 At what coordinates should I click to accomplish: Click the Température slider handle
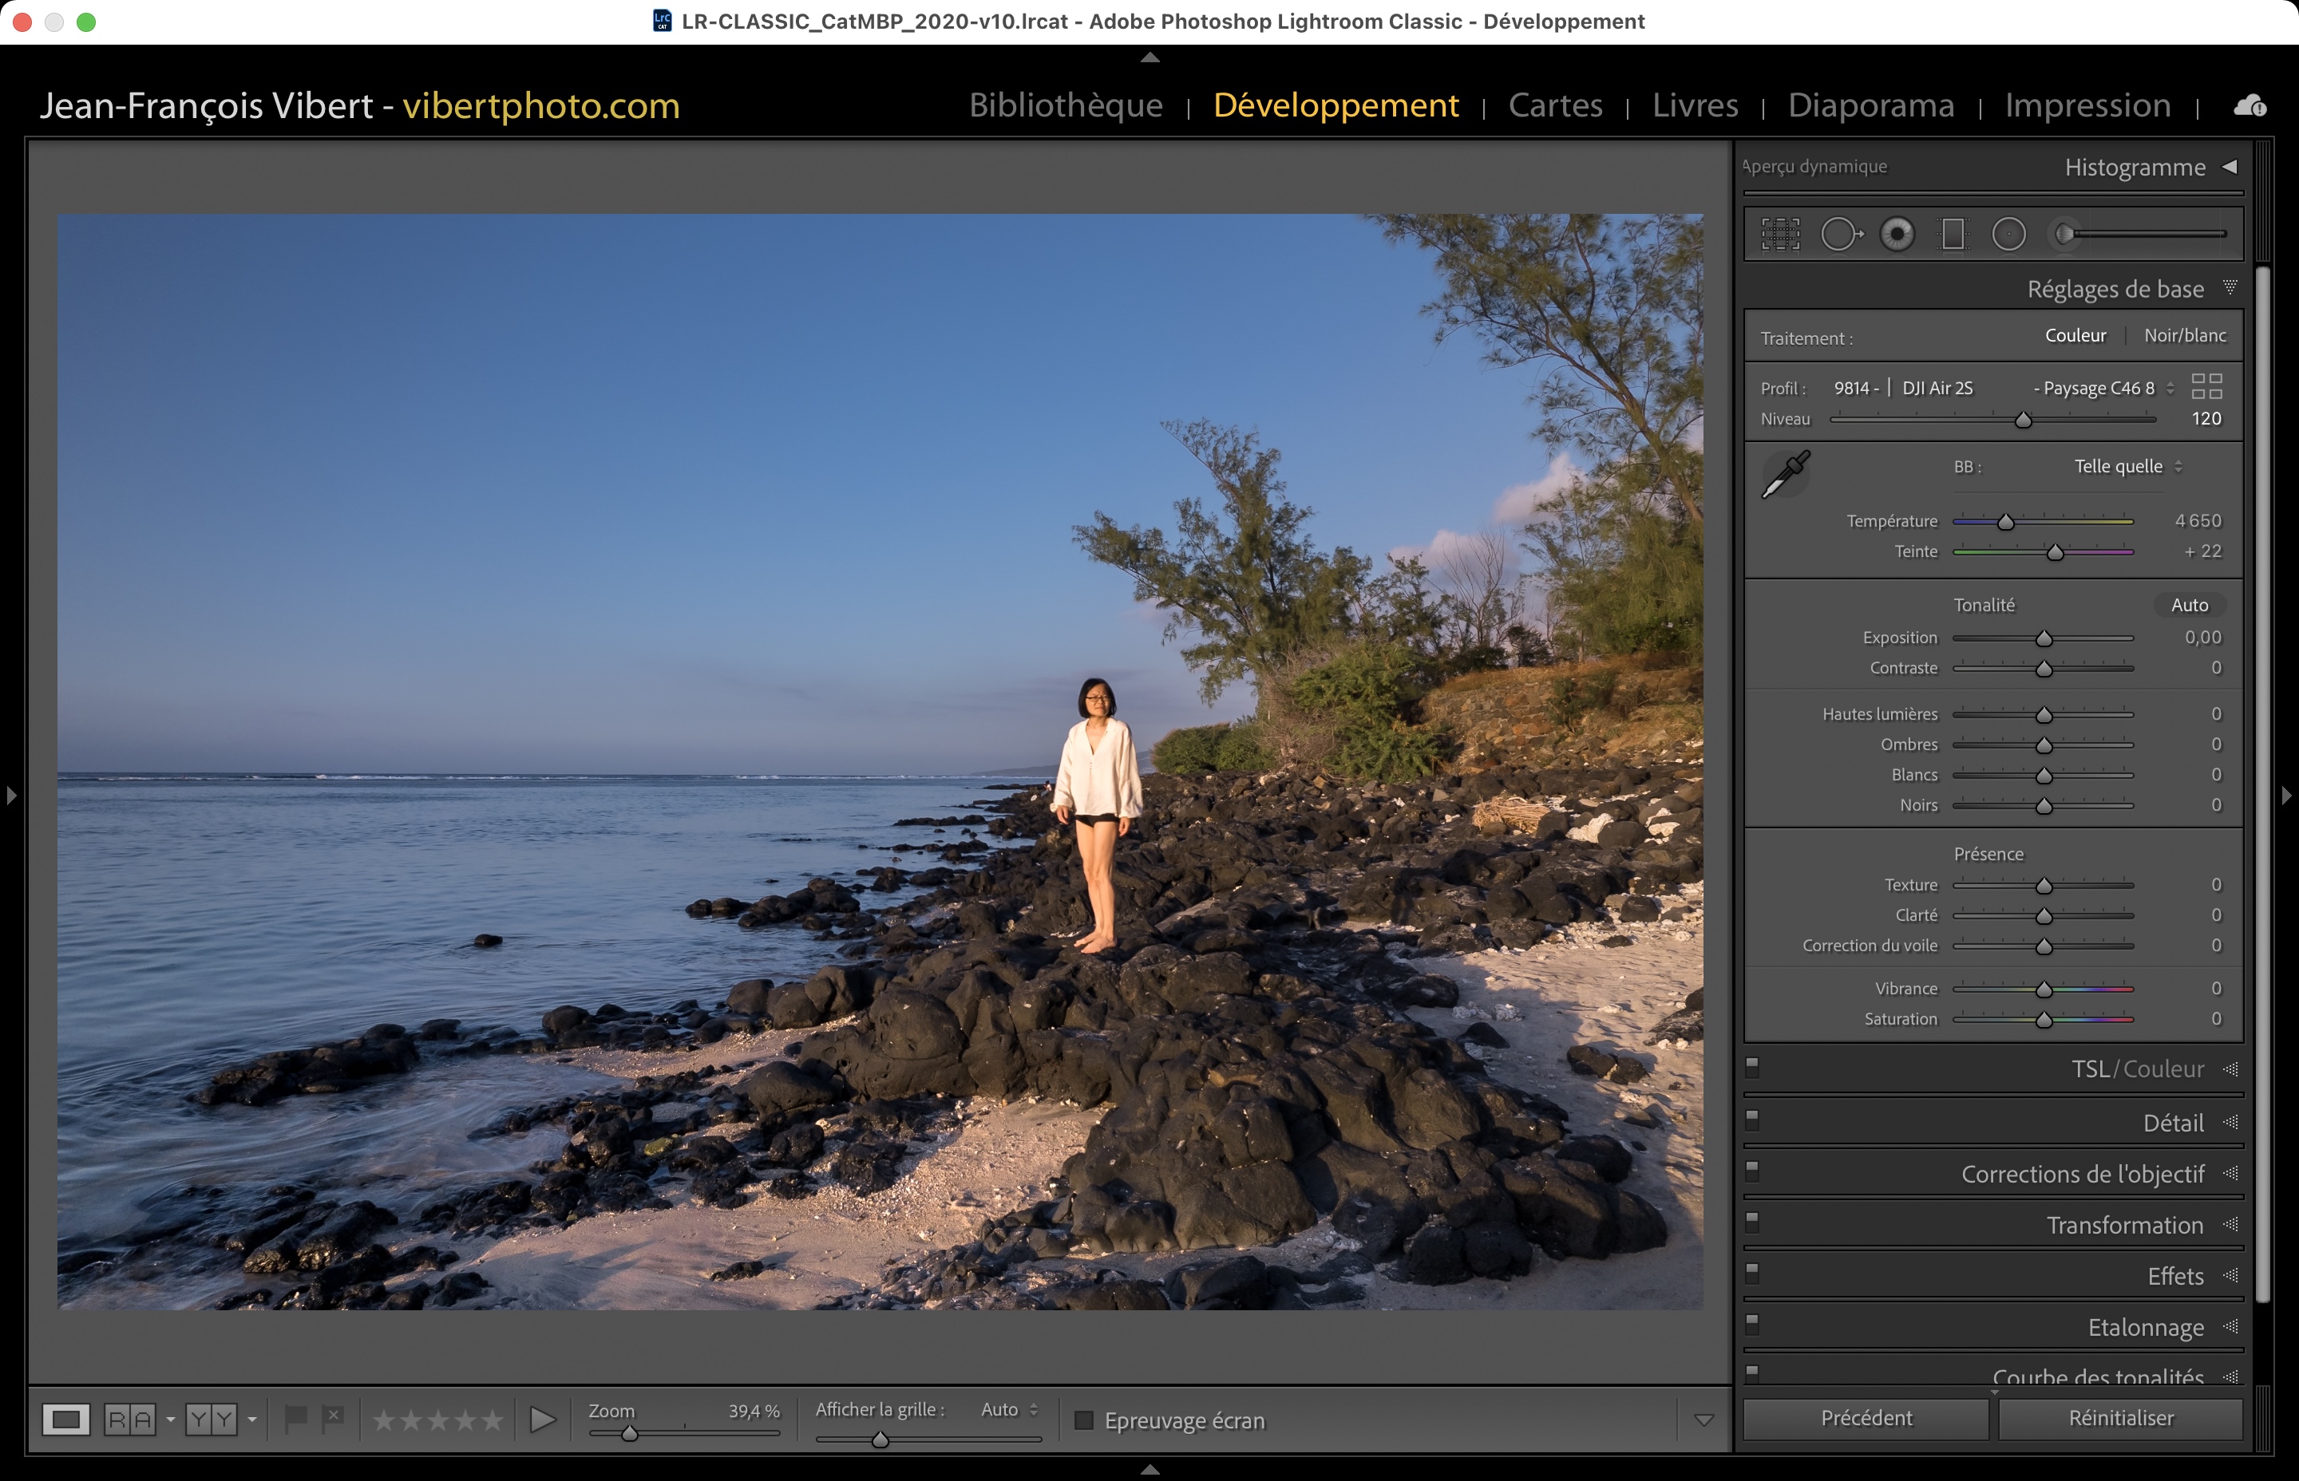point(2005,522)
